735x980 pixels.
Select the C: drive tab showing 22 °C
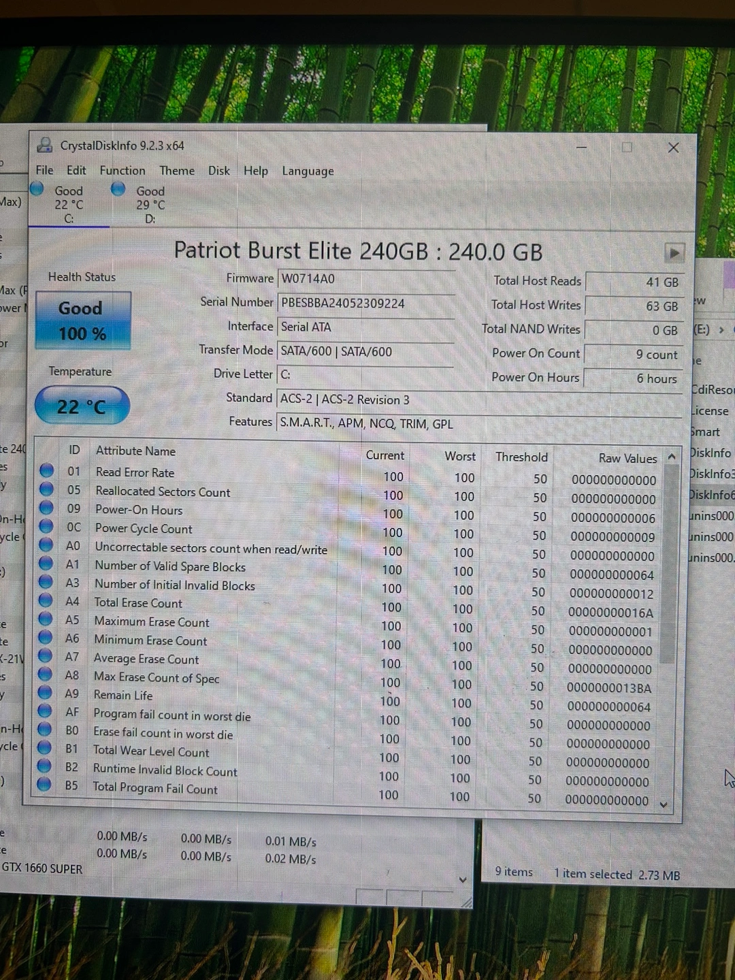69,203
